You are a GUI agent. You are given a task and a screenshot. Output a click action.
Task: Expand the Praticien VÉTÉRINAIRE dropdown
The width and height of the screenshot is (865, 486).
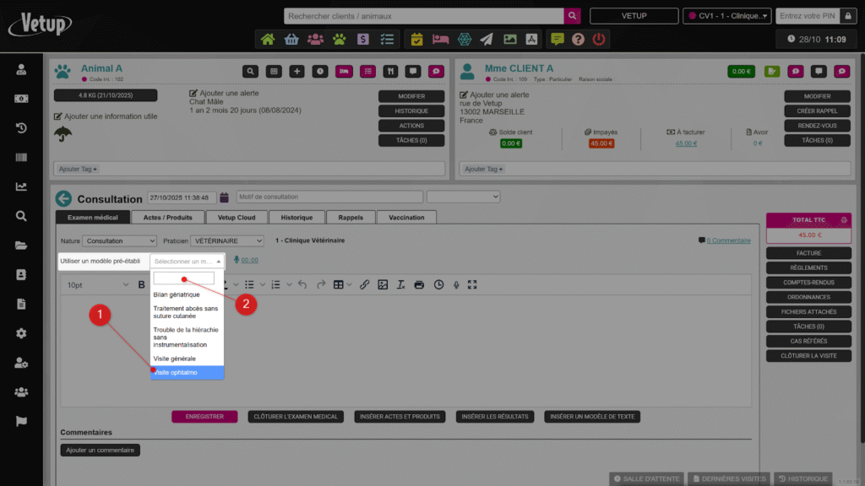226,241
